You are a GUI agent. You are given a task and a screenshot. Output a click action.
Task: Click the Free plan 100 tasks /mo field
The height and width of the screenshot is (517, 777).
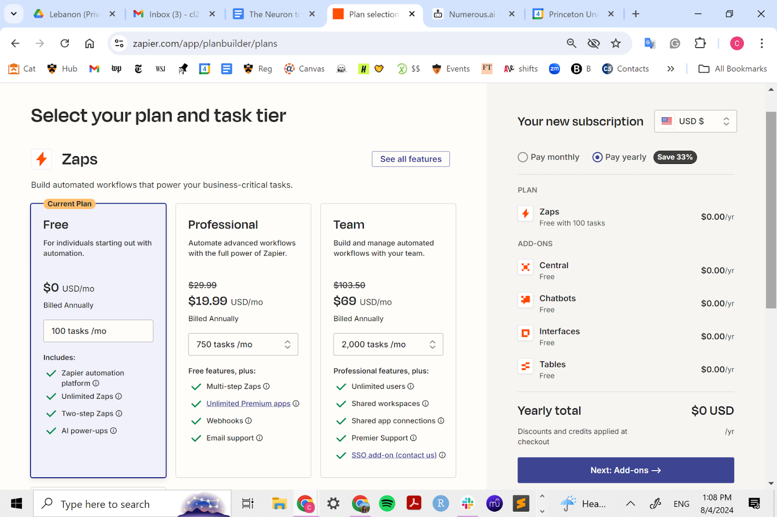[98, 331]
